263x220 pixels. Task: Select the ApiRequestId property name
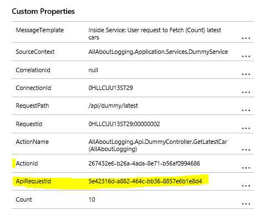(x=33, y=181)
